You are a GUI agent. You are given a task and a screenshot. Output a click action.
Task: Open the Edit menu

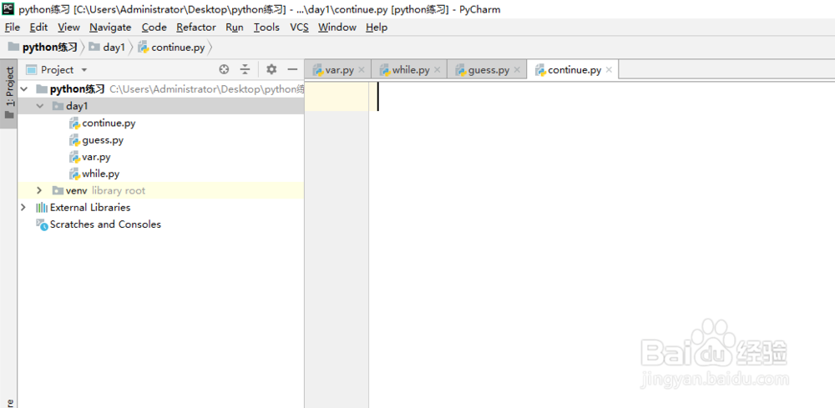point(38,28)
